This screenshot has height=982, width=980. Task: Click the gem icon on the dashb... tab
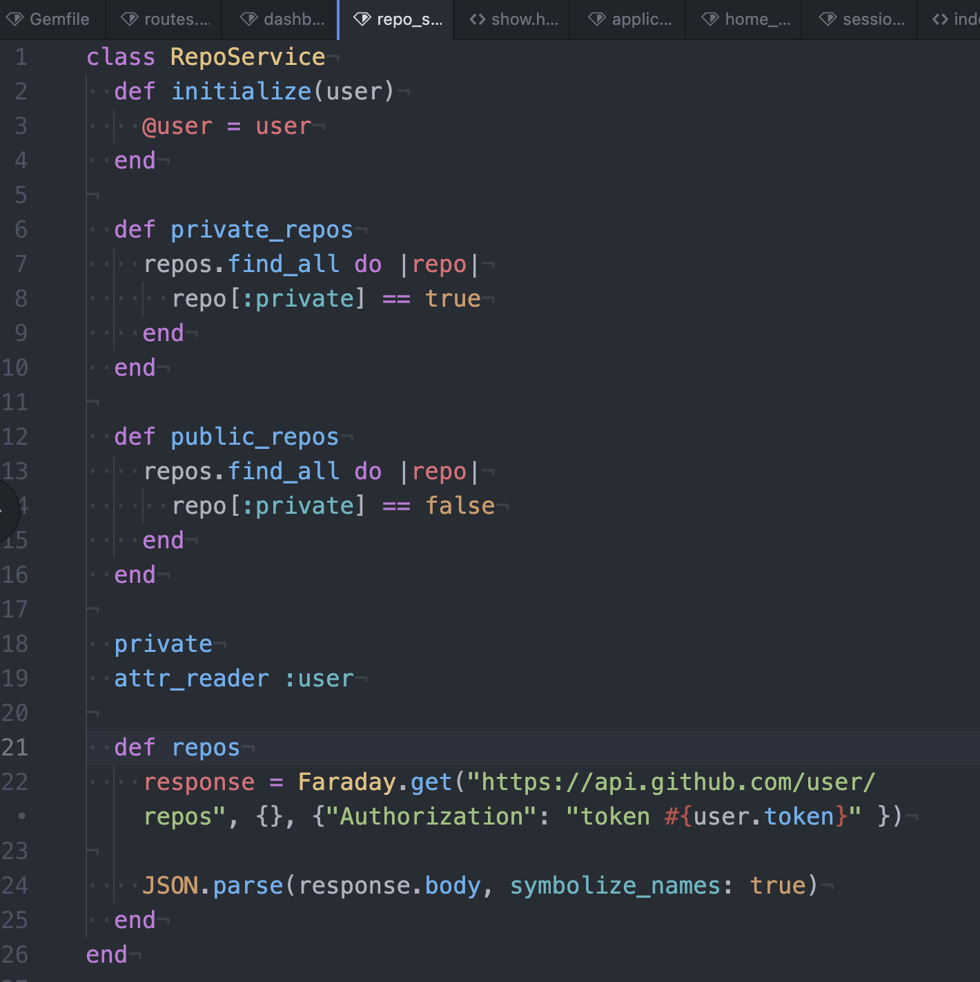248,19
